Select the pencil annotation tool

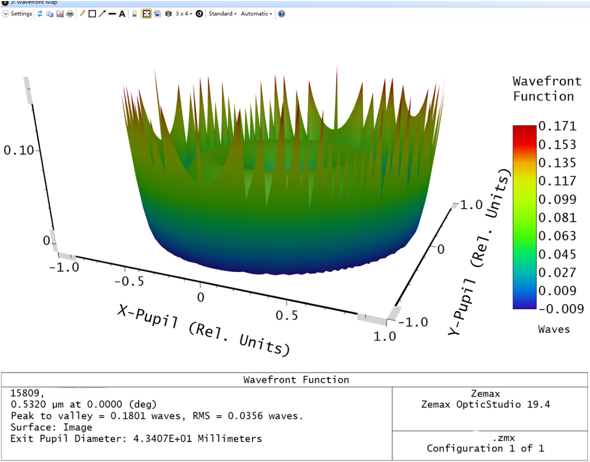(82, 14)
